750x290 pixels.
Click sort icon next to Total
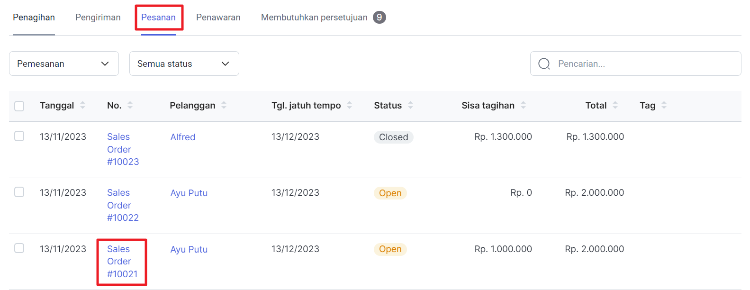tap(615, 105)
